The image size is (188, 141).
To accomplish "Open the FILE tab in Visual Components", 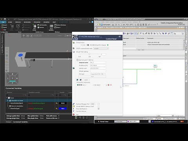I will tap(3, 22).
